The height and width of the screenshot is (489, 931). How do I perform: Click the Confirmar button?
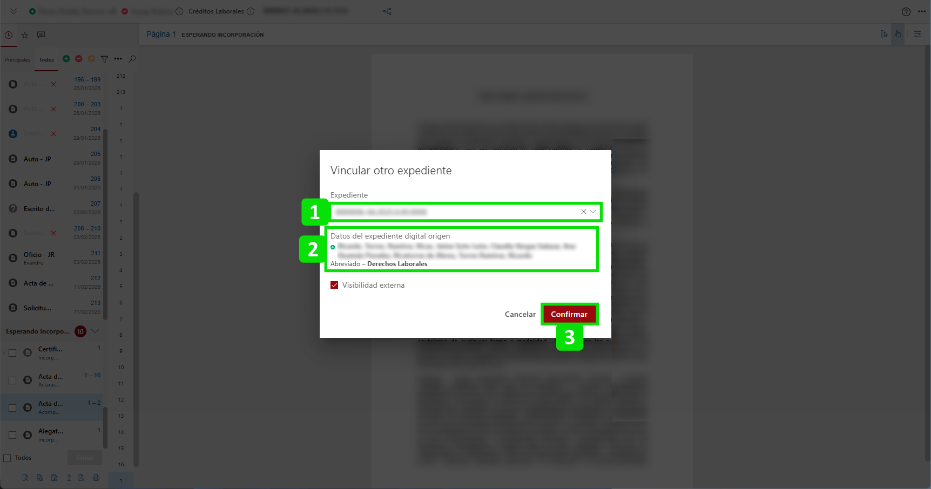[569, 314]
